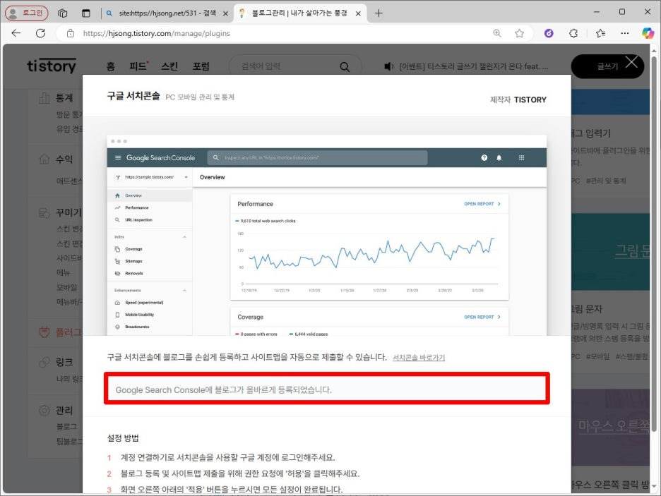Viewport: 661px width, 496px height.
Task: Click the Google Search Console preview image
Action: coord(327,236)
